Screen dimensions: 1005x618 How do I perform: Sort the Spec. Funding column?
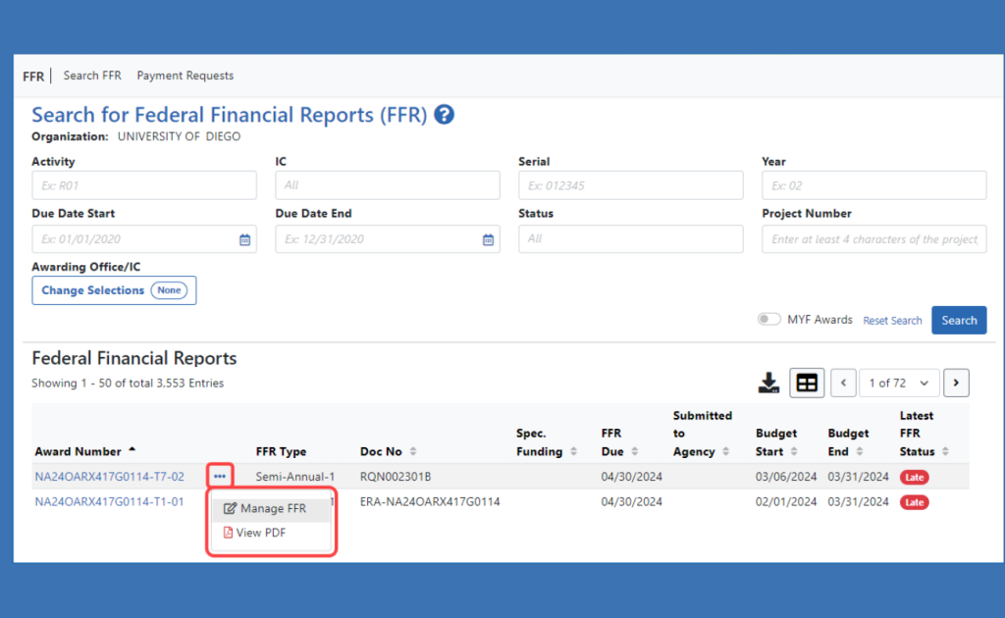[573, 451]
